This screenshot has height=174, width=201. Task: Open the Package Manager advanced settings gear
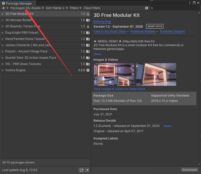(x=147, y=8)
